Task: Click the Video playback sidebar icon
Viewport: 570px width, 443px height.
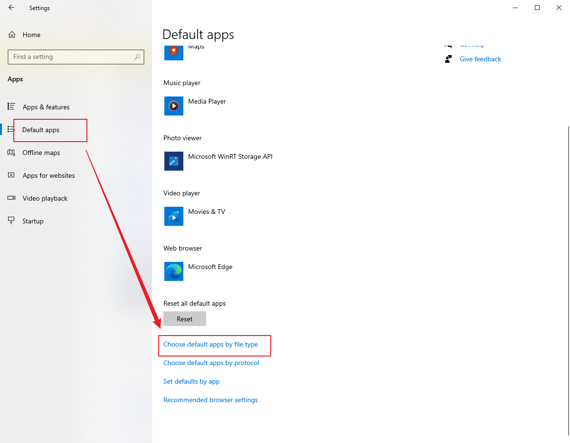Action: click(x=11, y=198)
